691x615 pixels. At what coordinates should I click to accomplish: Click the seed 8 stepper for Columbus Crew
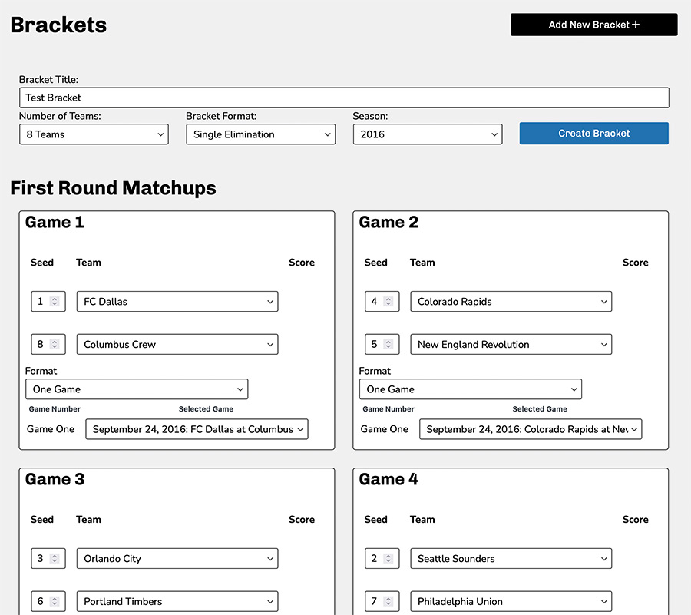[55, 344]
